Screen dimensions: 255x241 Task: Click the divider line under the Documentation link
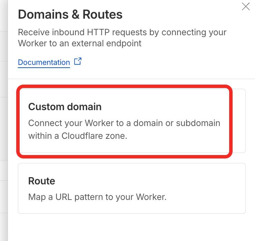[132, 79]
